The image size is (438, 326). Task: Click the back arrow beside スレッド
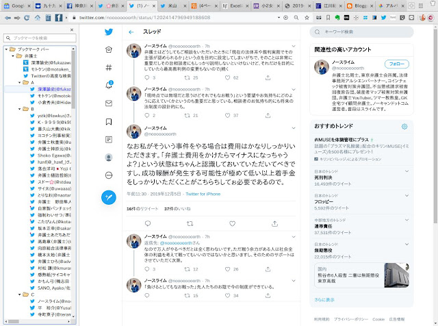coord(131,32)
